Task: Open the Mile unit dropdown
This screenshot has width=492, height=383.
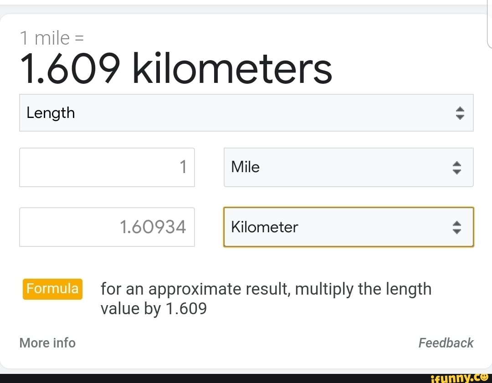Action: tap(348, 167)
